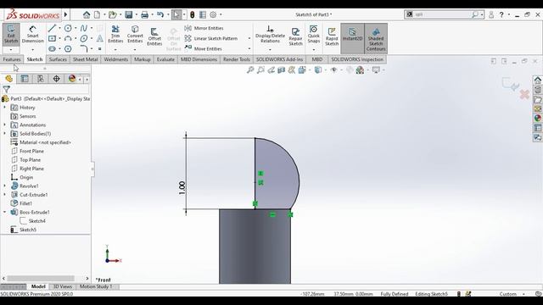Image resolution: width=543 pixels, height=305 pixels.
Task: Click the Home icon in the top toolbar
Action: pyautogui.click(x=87, y=14)
